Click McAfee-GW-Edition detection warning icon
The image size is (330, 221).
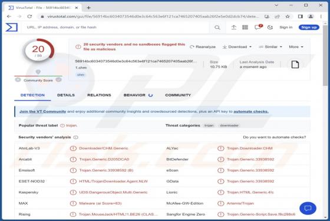click(x=221, y=203)
